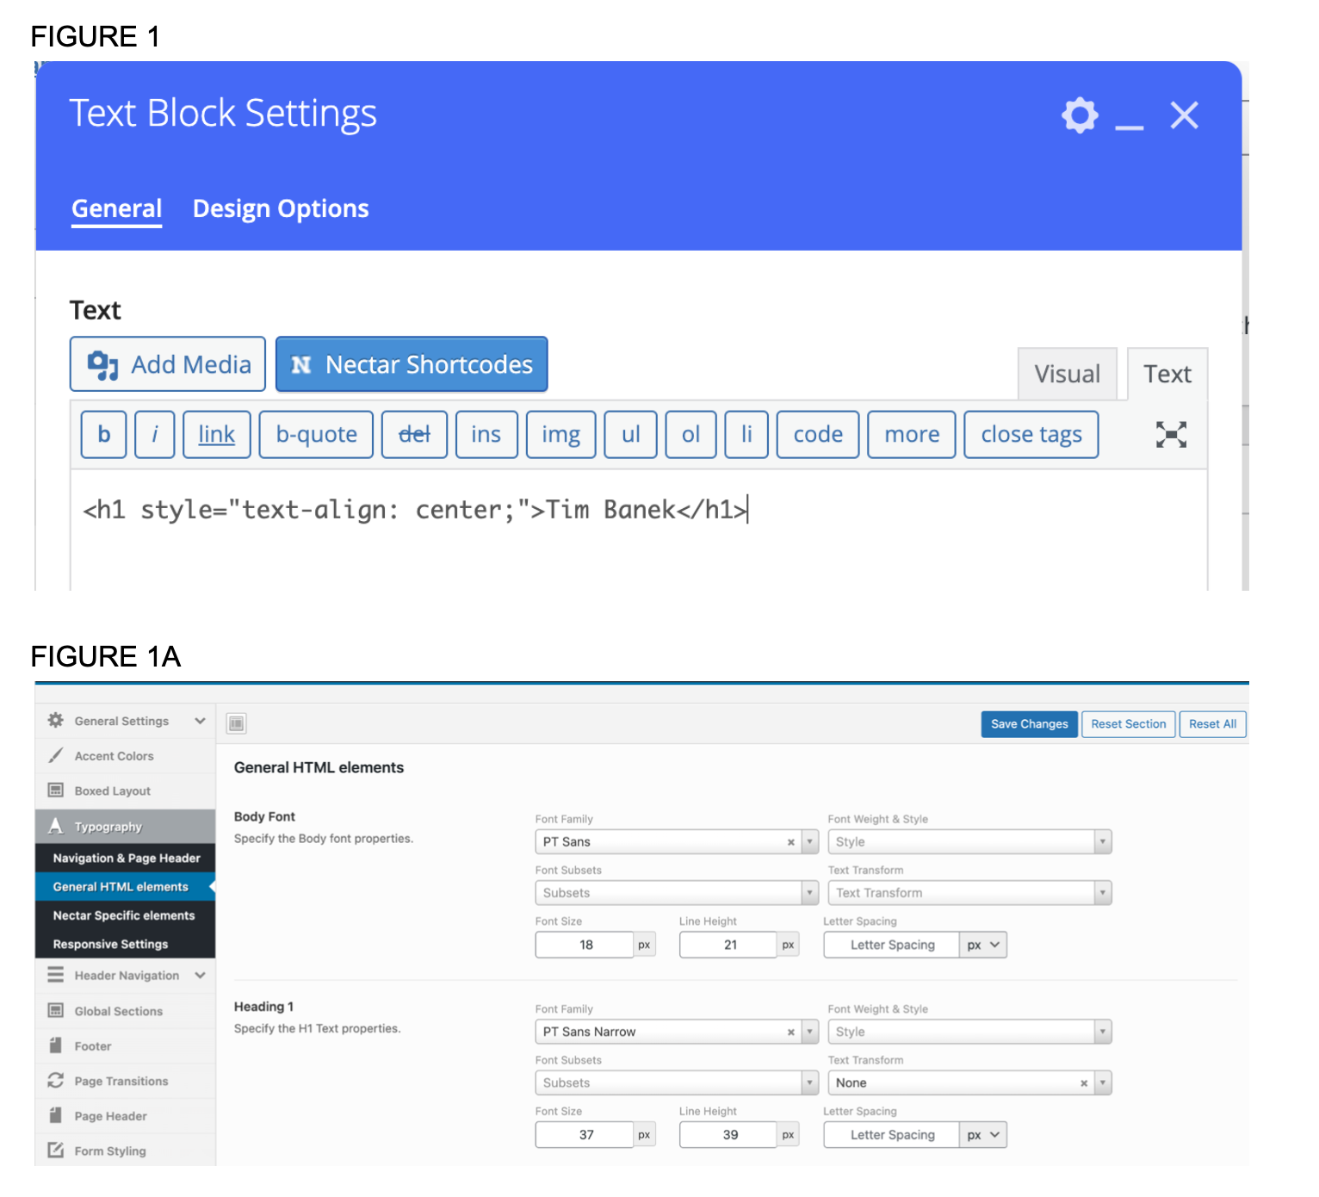Screen dimensions: 1319x1197
Task: Click the panel toggle icon beside Save Changes
Action: pyautogui.click(x=237, y=723)
